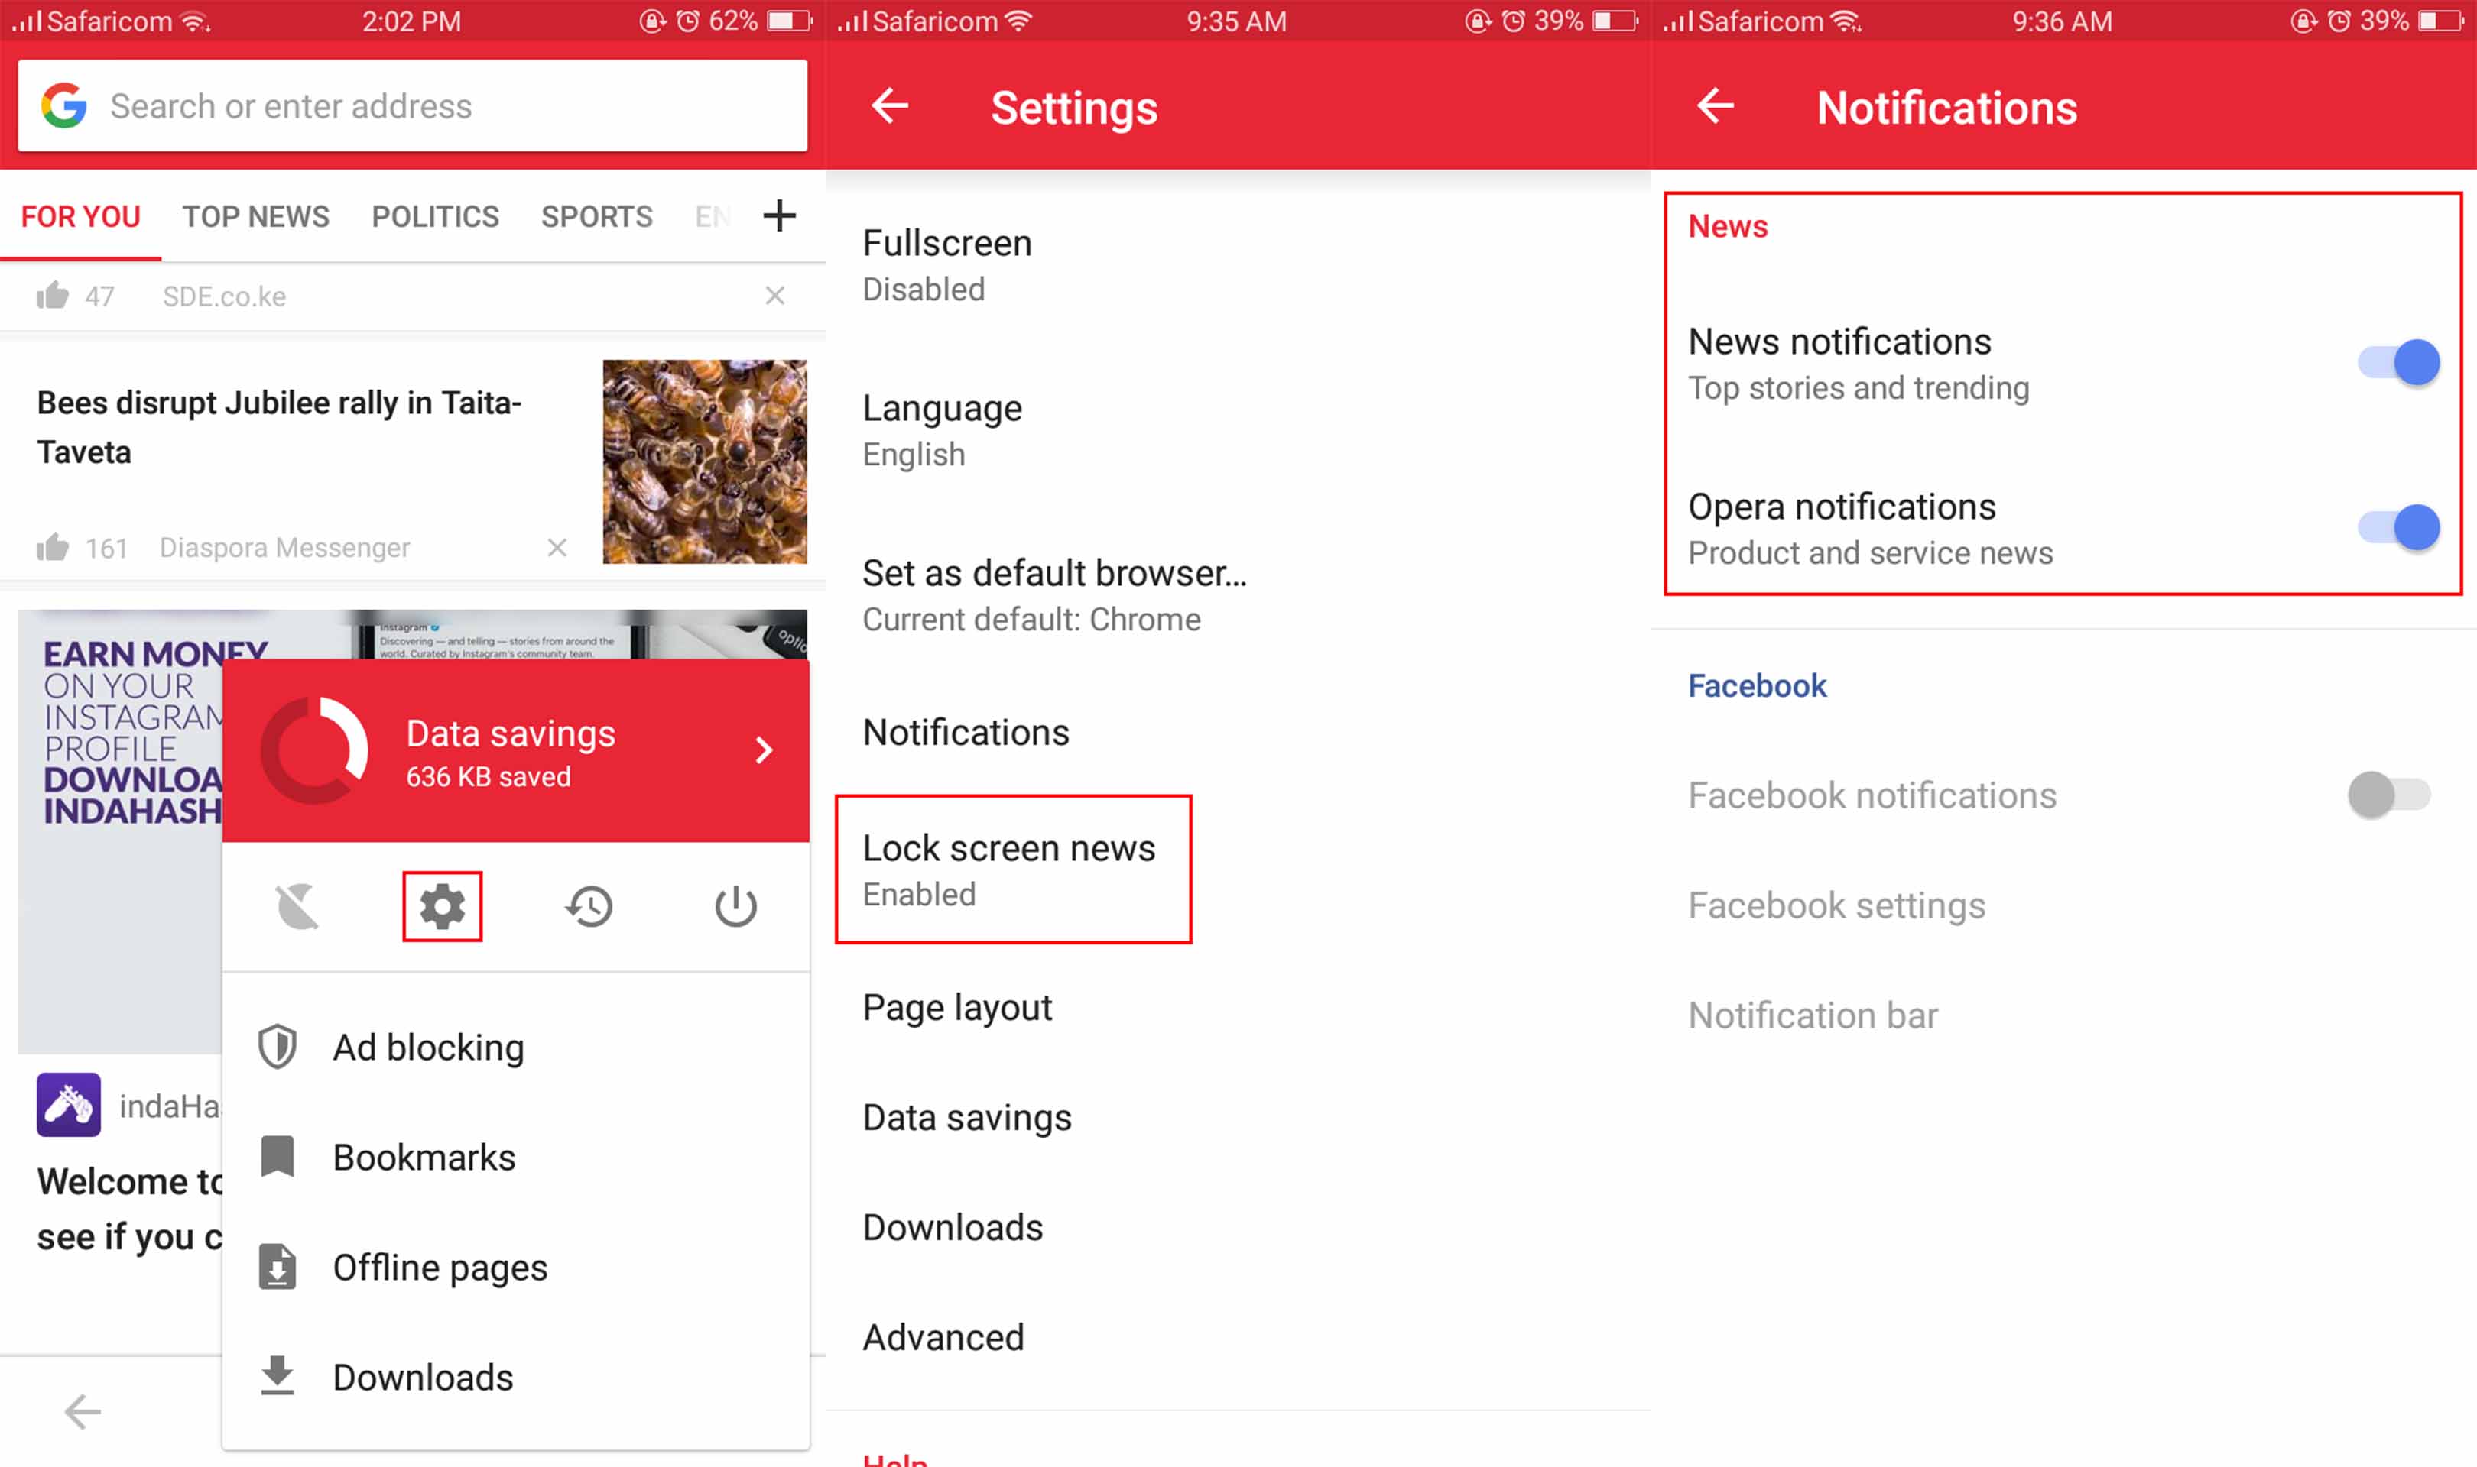The height and width of the screenshot is (1467, 2477).
Task: Tap the Safaricom Wi-Fi status icon
Action: (x=196, y=20)
